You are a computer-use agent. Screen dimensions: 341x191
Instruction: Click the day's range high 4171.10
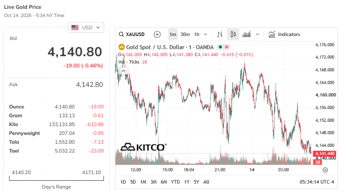[92, 172]
